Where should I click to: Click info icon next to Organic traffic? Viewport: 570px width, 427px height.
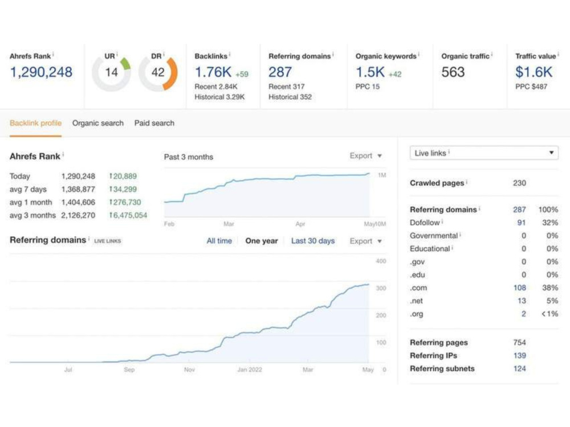pos(492,54)
